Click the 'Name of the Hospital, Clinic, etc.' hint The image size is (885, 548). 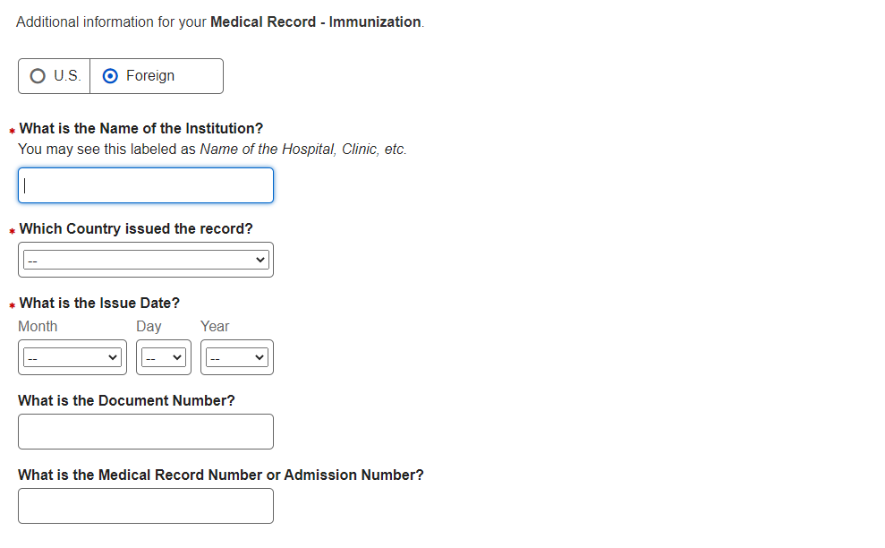point(302,149)
